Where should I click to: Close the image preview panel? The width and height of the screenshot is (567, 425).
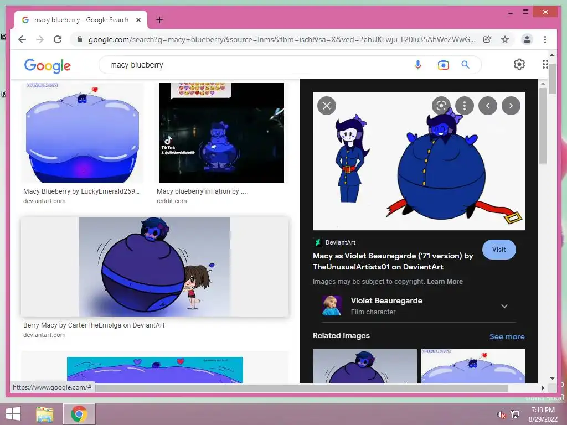327,106
